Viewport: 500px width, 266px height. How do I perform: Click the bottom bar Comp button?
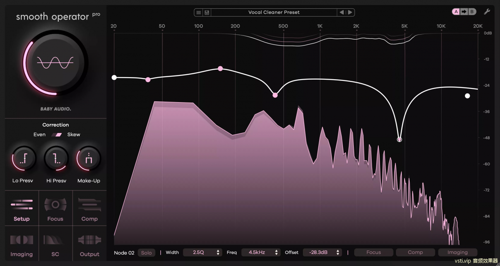[415, 253]
